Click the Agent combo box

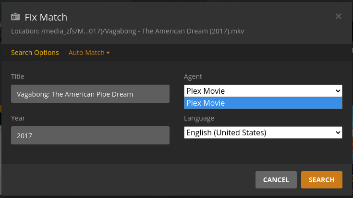(x=259, y=91)
